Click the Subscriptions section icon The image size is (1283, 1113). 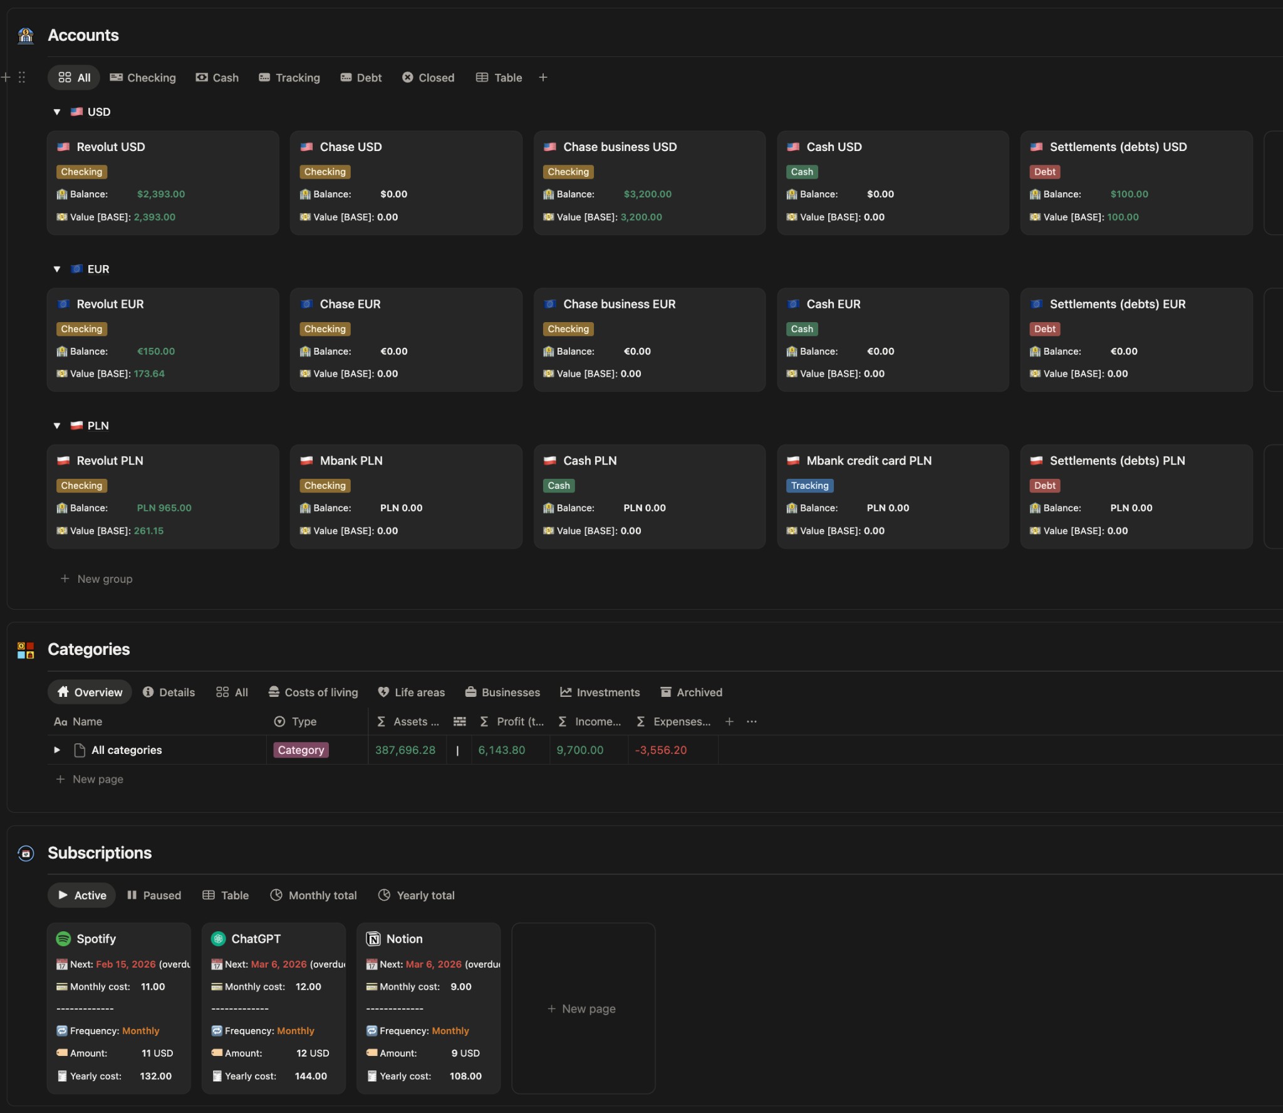[25, 853]
